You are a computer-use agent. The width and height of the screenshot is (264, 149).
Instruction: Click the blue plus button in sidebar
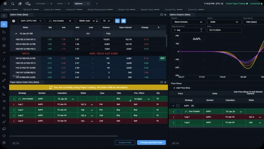pyautogui.click(x=4, y=24)
